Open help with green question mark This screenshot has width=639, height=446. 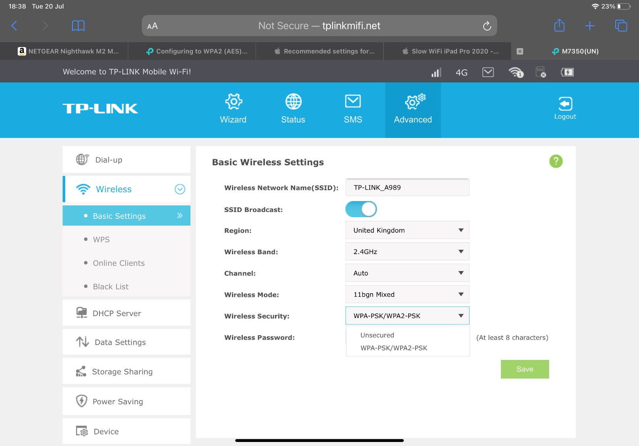[x=556, y=161]
